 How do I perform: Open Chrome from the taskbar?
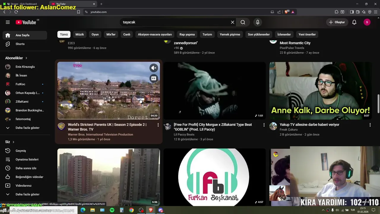click(x=131, y=210)
